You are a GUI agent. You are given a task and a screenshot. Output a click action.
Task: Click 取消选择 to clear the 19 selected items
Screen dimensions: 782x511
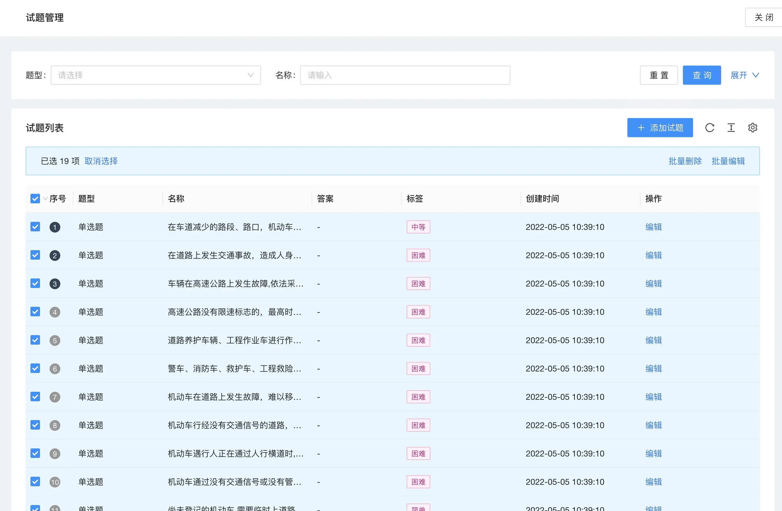pos(101,161)
